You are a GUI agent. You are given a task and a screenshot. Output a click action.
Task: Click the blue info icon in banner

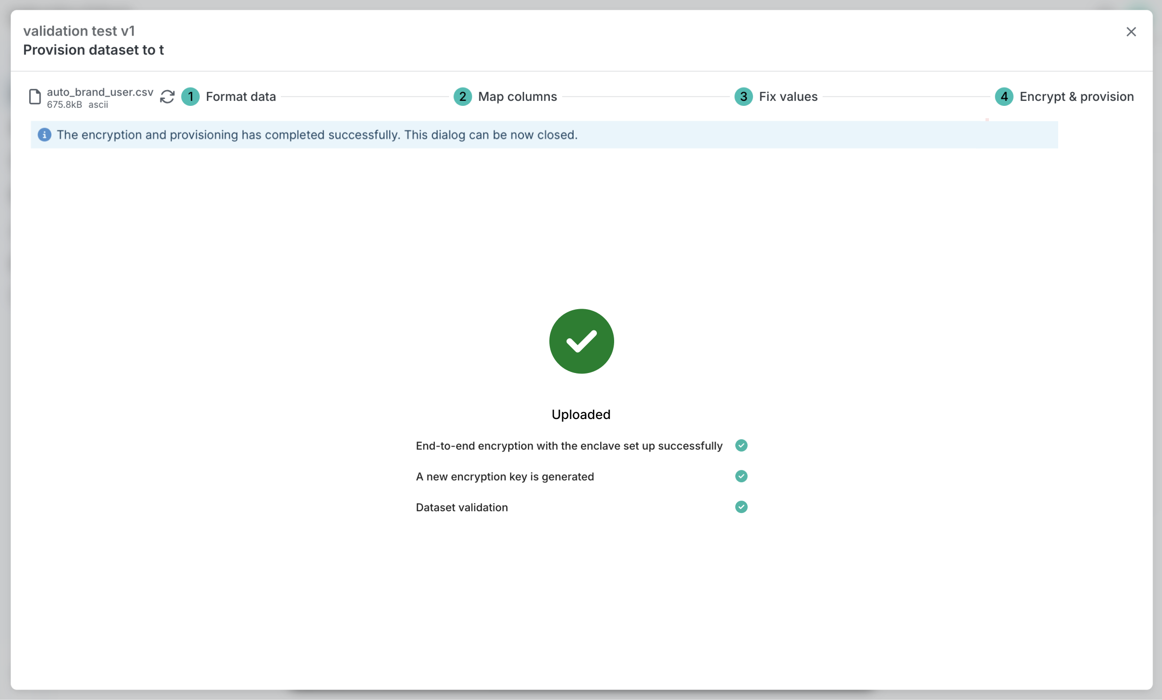tap(45, 135)
